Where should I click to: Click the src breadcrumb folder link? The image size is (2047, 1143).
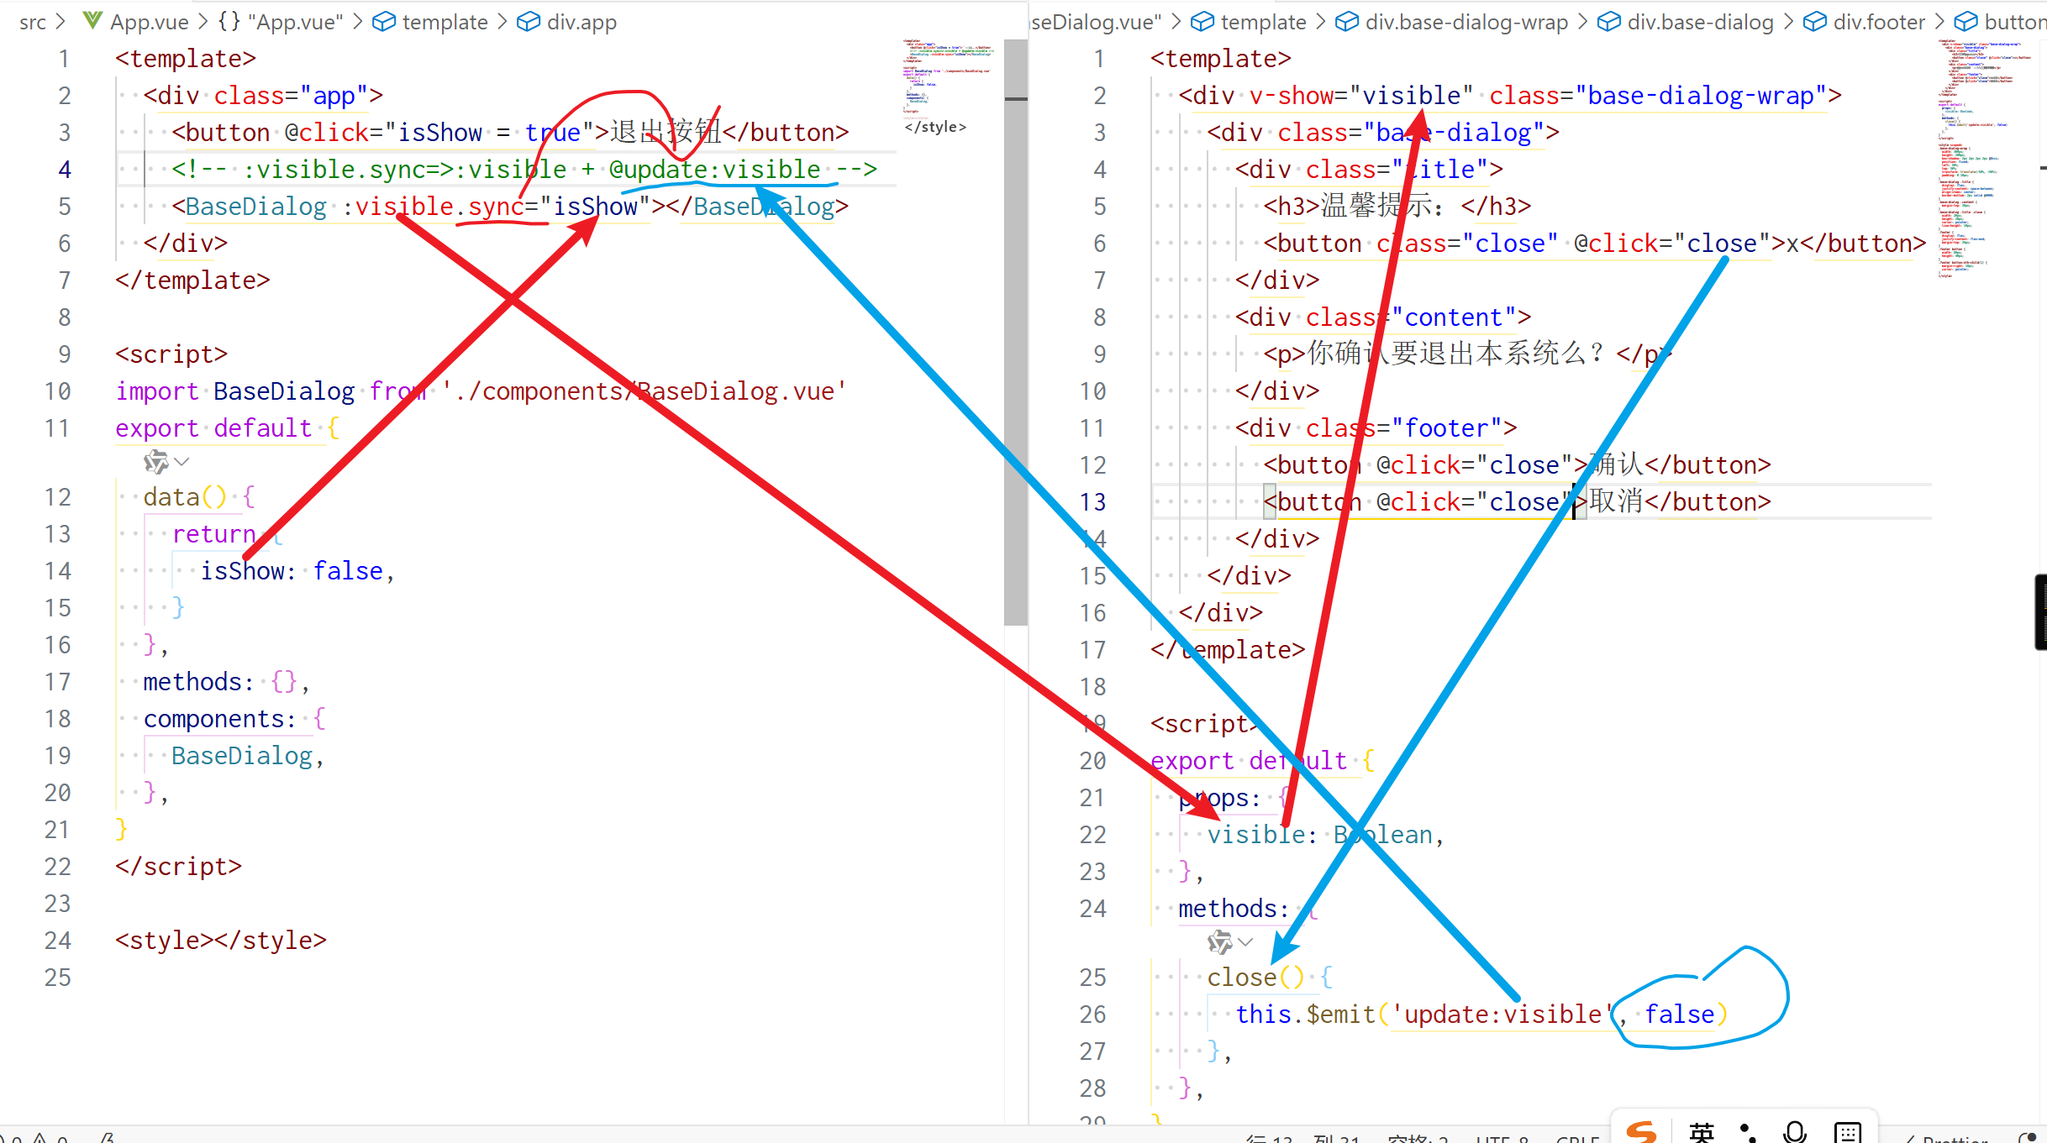click(33, 22)
